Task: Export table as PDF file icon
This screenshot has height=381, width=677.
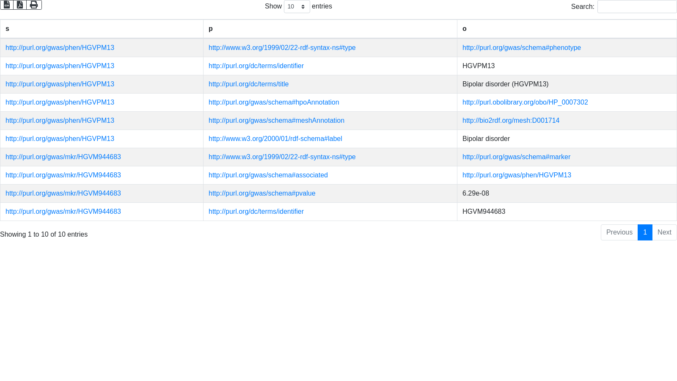Action: (20, 5)
